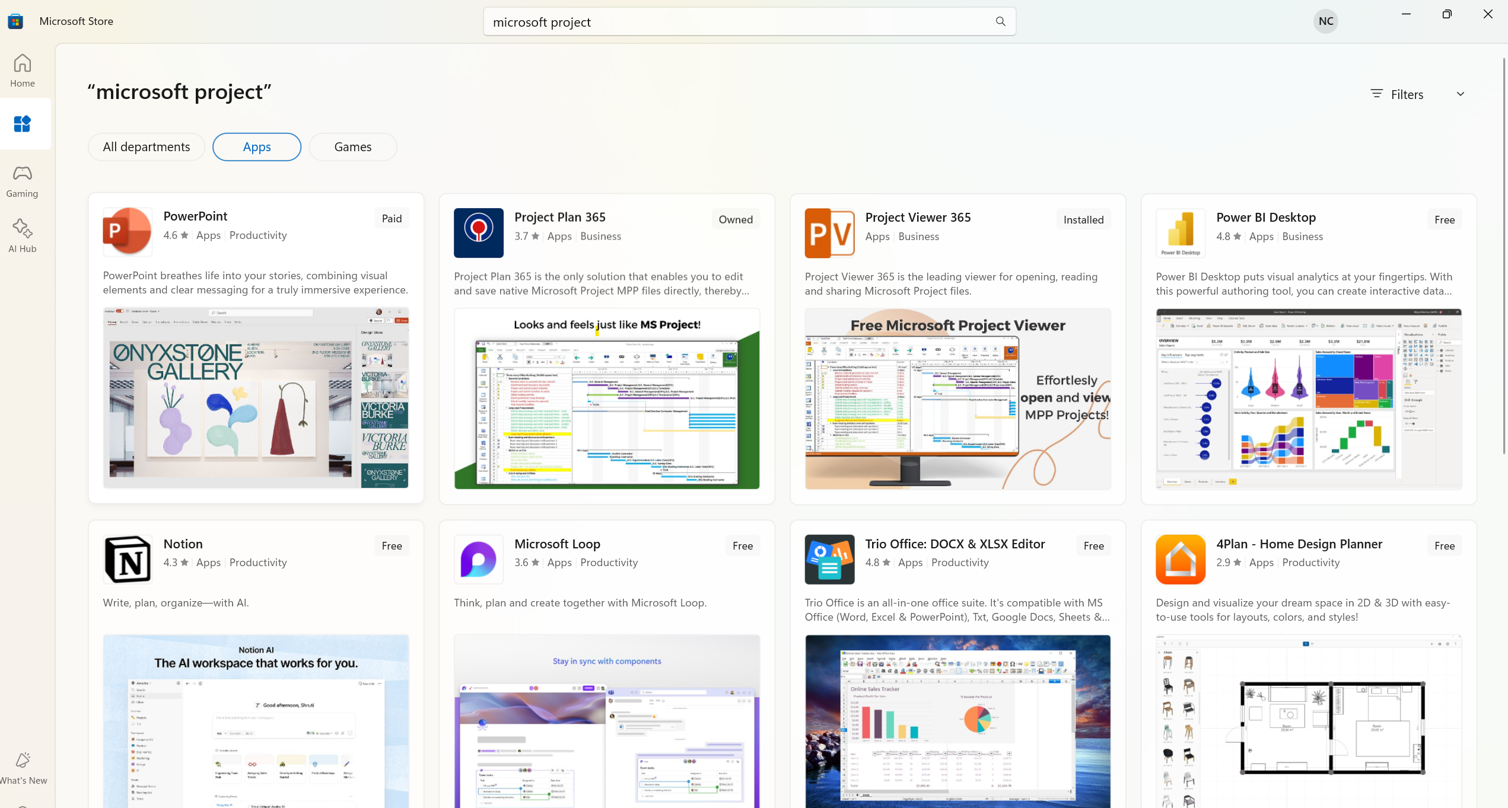Select the All departments filter

(147, 147)
